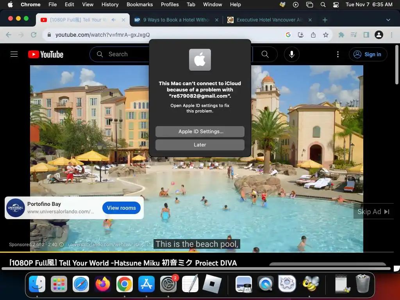This screenshot has height=300, width=400.
Task: Open Chrome's three-dot menu
Action: [391, 35]
